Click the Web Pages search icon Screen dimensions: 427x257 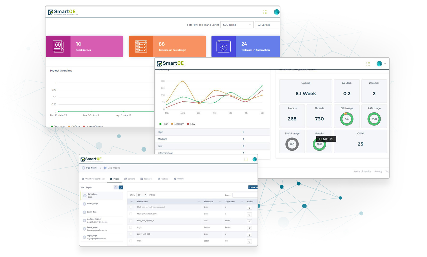pos(116,187)
